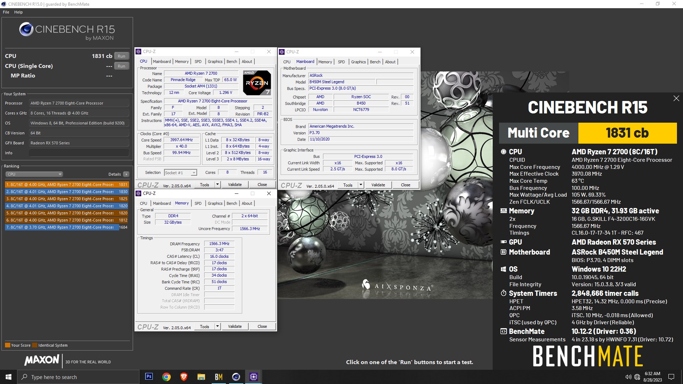
Task: Click the Ranking Details arrow icon
Action: point(126,174)
